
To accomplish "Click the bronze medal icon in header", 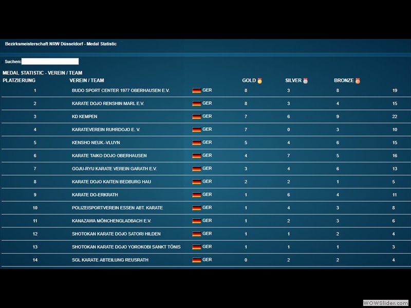I will (x=358, y=81).
